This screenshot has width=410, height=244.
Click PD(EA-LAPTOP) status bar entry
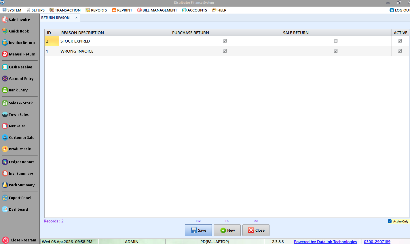[x=215, y=242]
